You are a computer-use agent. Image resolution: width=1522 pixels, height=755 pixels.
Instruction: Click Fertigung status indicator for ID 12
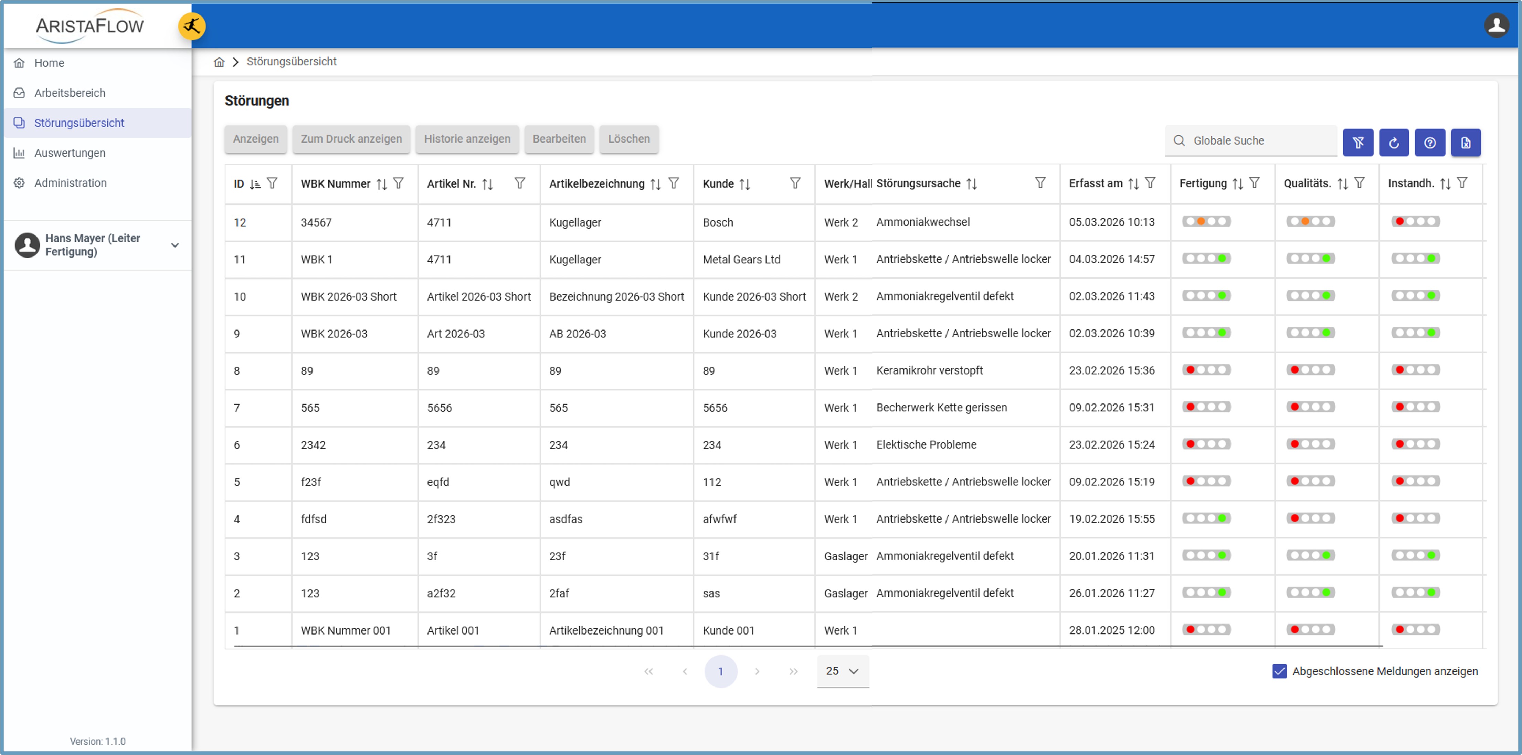[x=1206, y=221]
